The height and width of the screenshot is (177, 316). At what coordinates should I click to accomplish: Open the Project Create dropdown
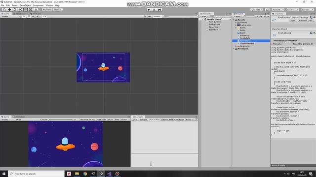[x=237, y=16]
